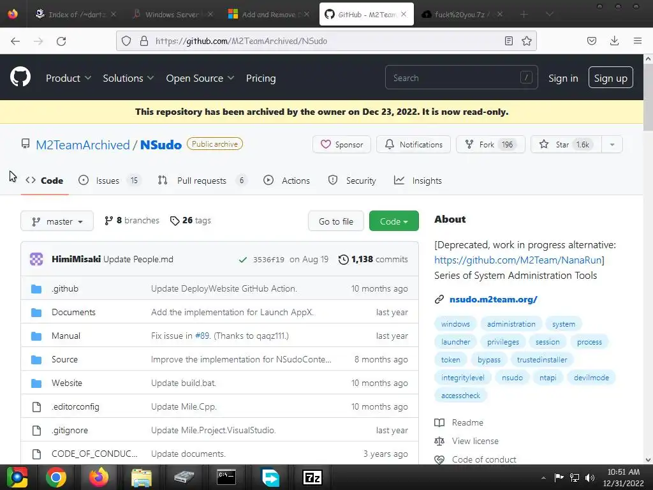Screen dimensions: 653x490
Task: Toggle reader view icon in address bar
Action: point(508,41)
